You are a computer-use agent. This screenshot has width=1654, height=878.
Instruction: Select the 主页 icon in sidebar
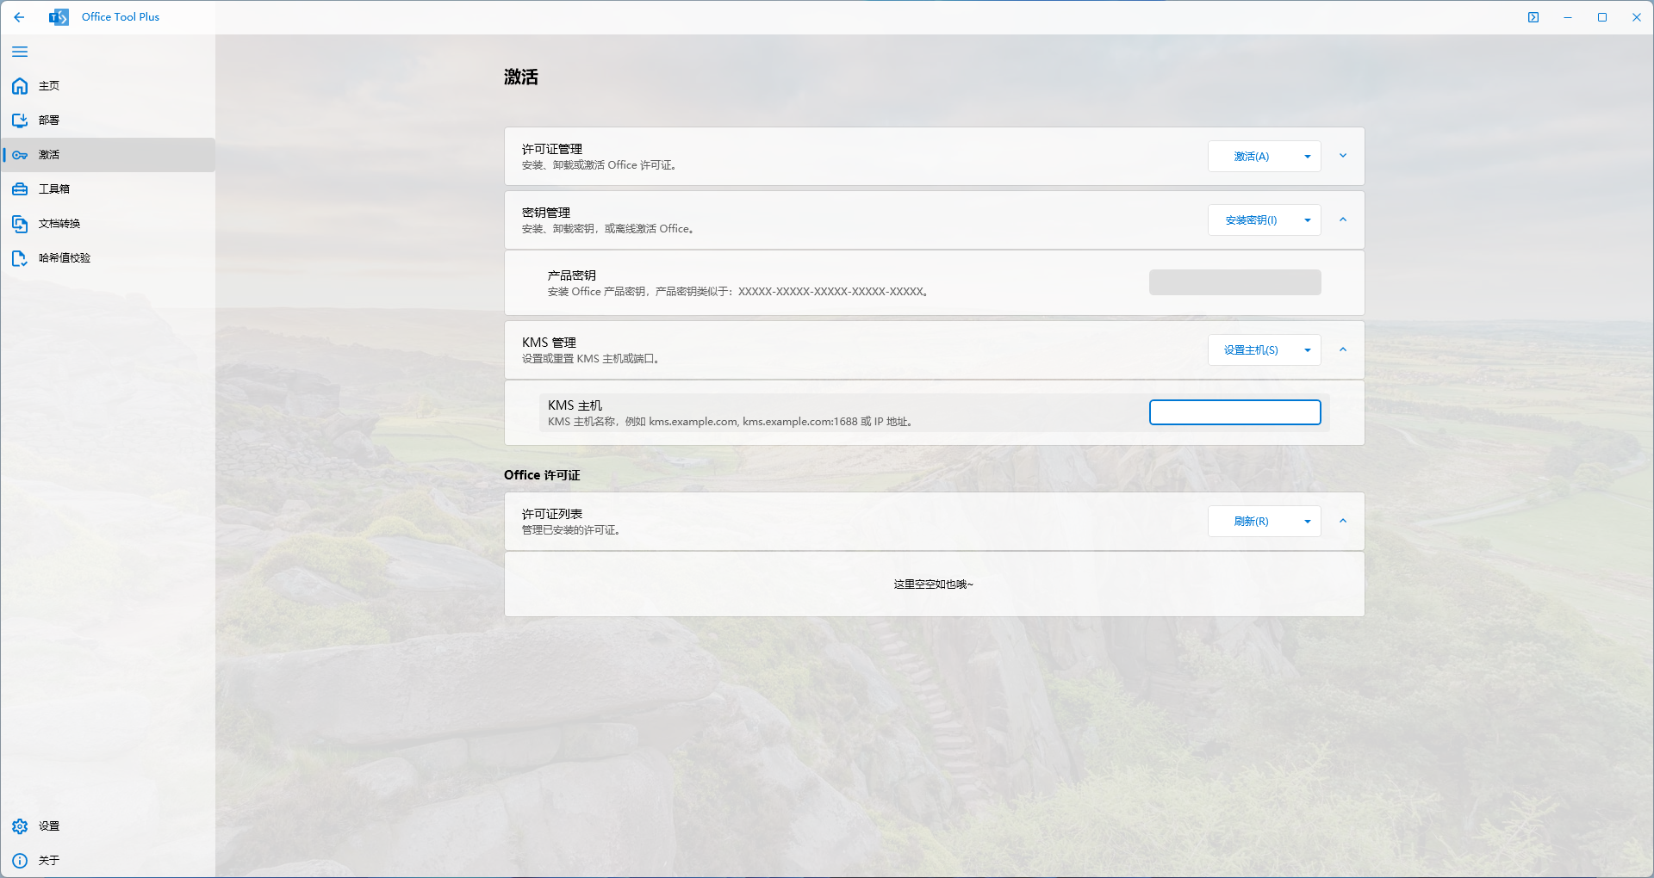tap(20, 86)
